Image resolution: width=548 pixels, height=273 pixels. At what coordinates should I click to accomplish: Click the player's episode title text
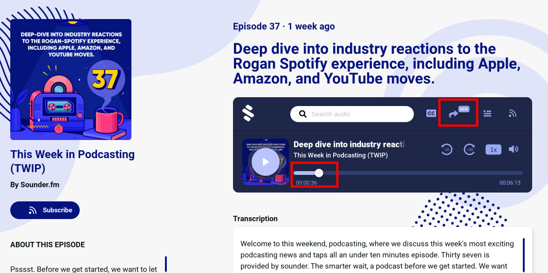click(x=349, y=144)
